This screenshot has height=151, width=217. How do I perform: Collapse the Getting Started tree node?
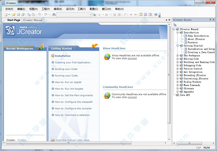[x=178, y=46]
